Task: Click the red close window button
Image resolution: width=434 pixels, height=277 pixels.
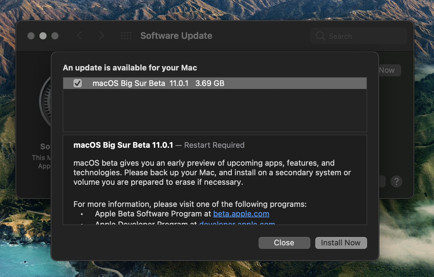Action: [31, 36]
